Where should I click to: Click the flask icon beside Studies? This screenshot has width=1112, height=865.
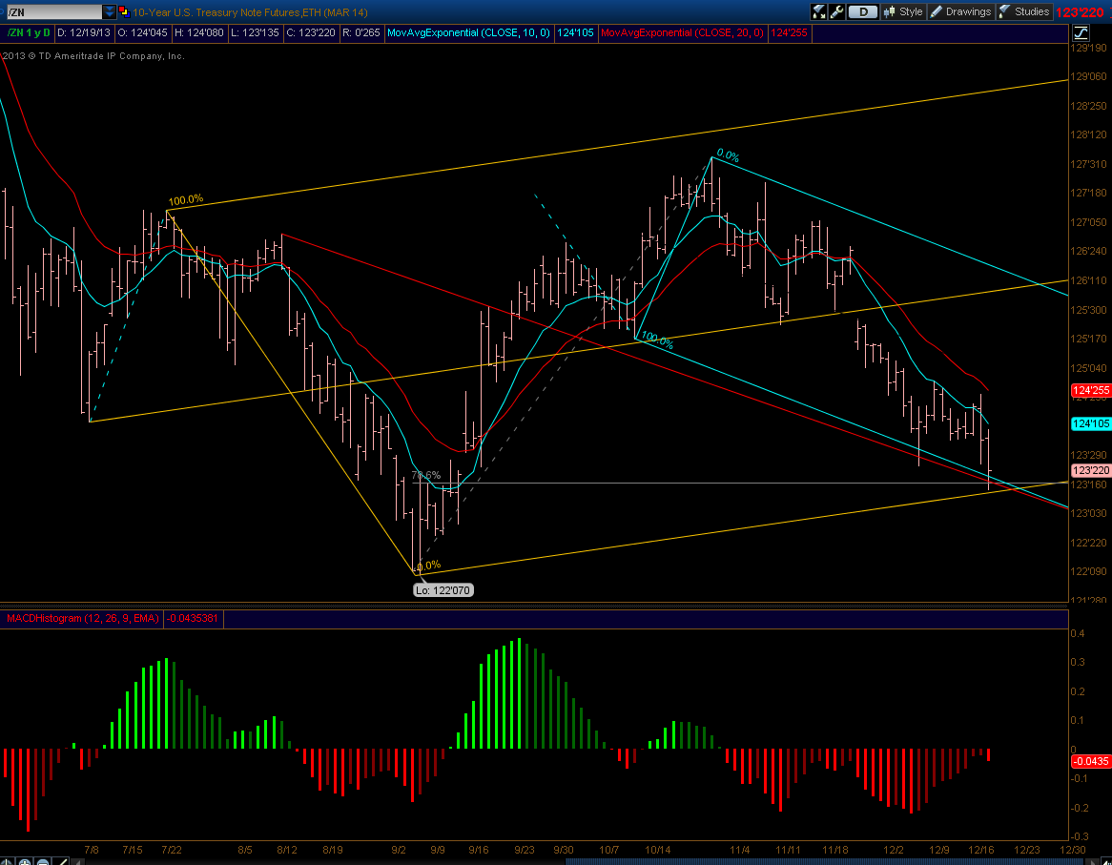coord(1004,11)
